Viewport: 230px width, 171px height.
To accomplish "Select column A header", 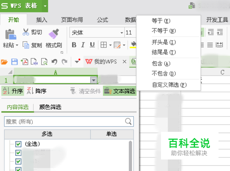I will (56, 72).
